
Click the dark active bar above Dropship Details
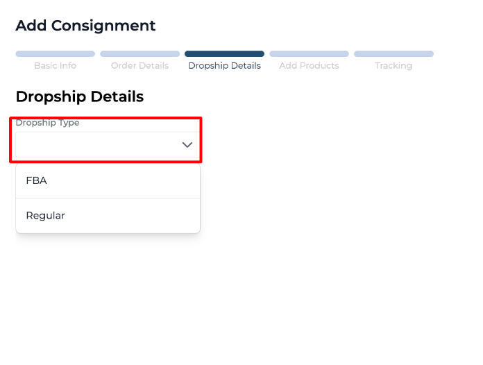[x=224, y=53]
